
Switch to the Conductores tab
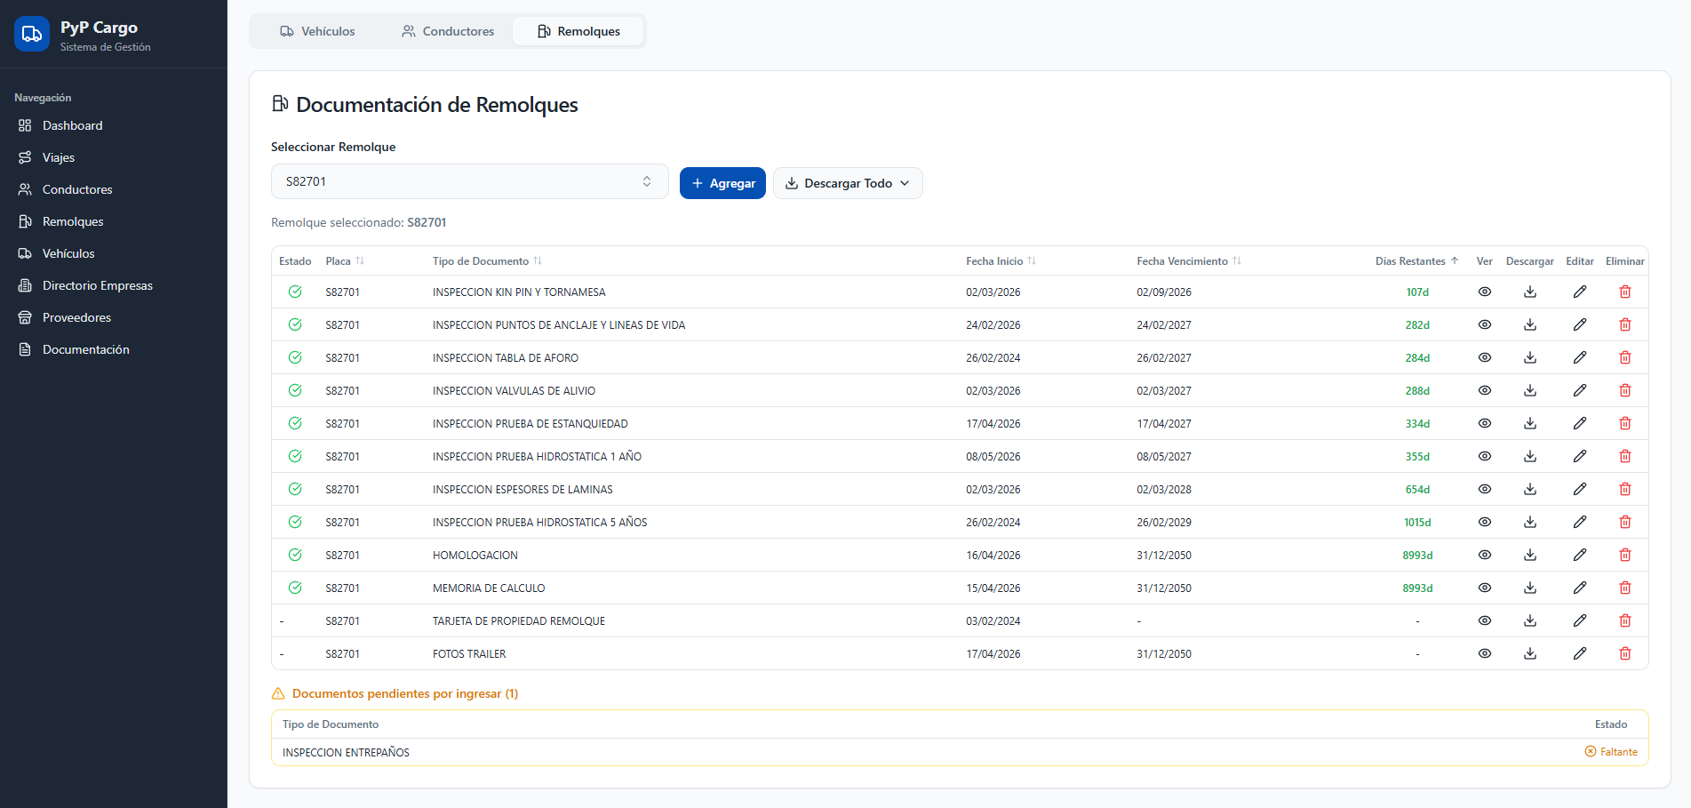(x=448, y=31)
